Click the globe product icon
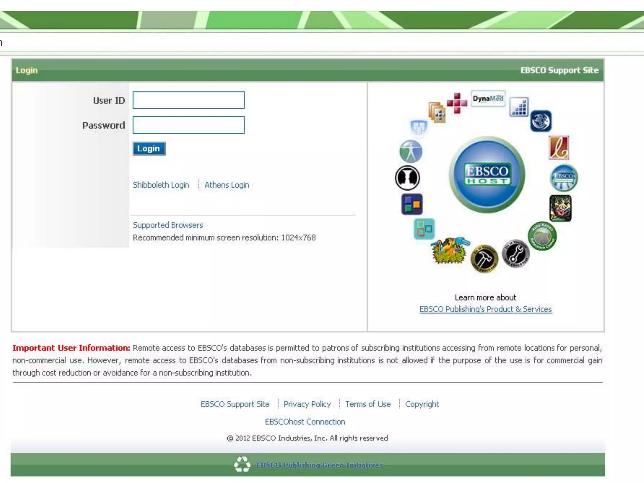The width and height of the screenshot is (644, 483). (541, 121)
